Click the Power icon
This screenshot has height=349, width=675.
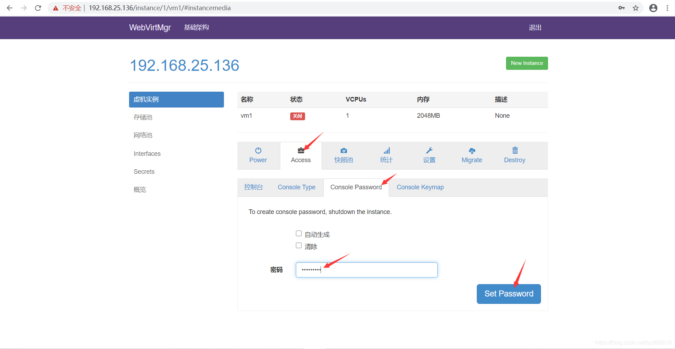258,151
